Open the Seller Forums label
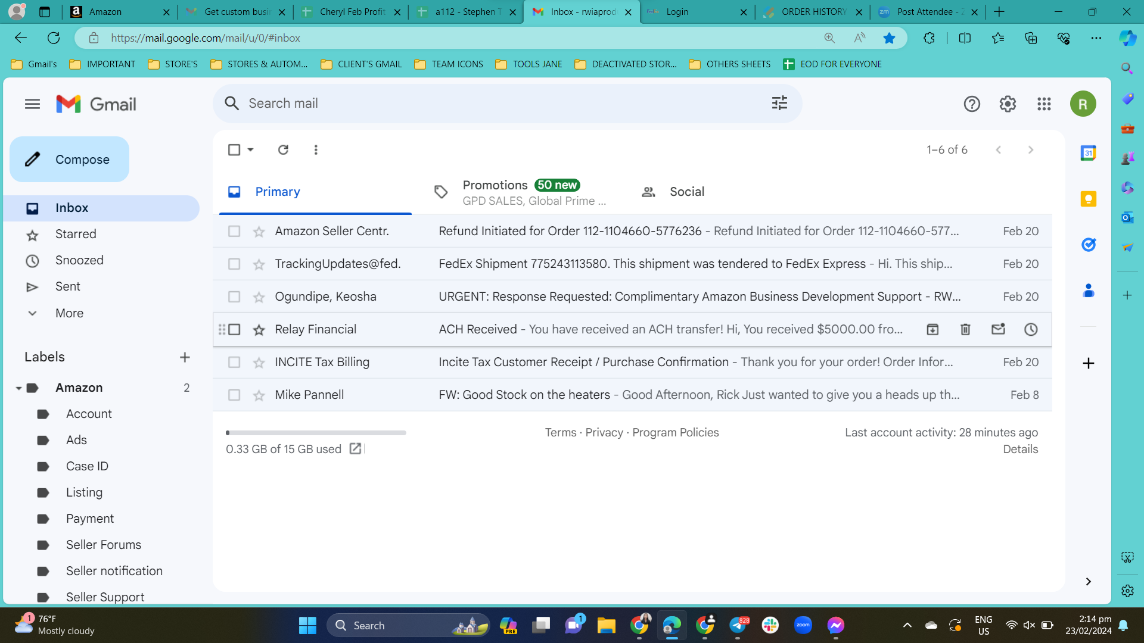Viewport: 1144px width, 643px height. [x=104, y=545]
